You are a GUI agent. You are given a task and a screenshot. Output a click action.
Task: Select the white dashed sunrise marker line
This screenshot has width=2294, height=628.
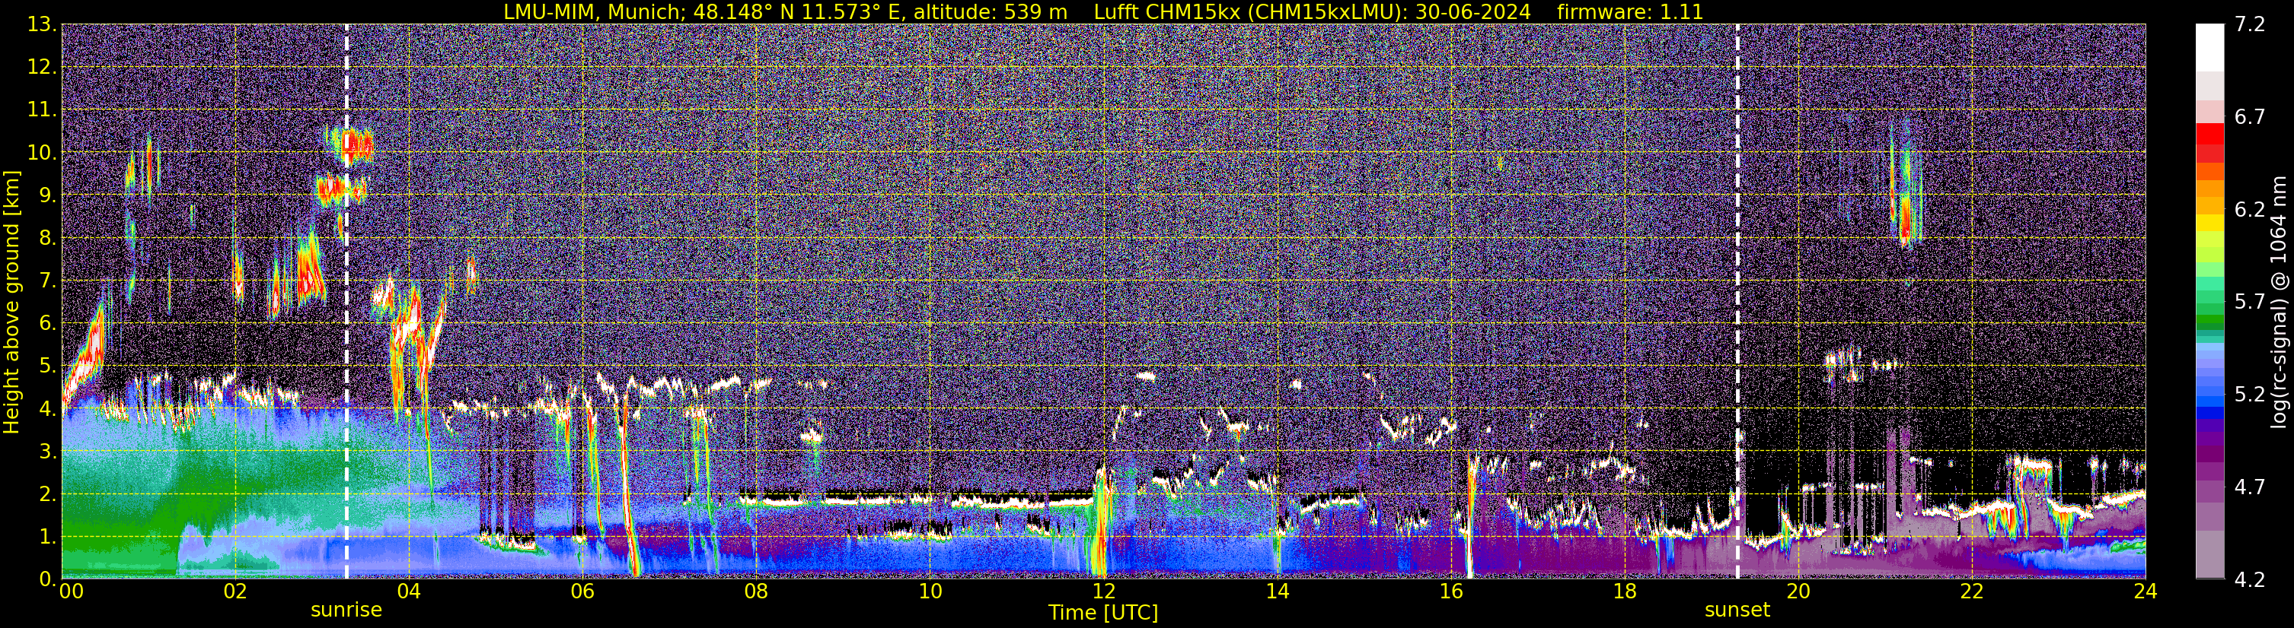[346, 302]
